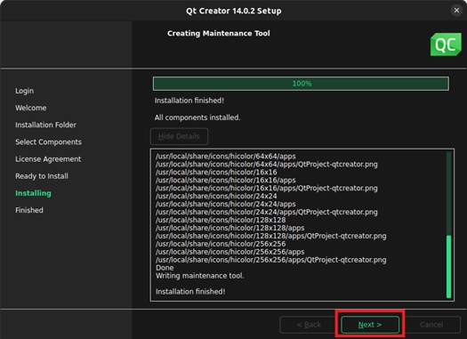Click the disabled Cancel button
The width and height of the screenshot is (467, 339).
point(431,325)
